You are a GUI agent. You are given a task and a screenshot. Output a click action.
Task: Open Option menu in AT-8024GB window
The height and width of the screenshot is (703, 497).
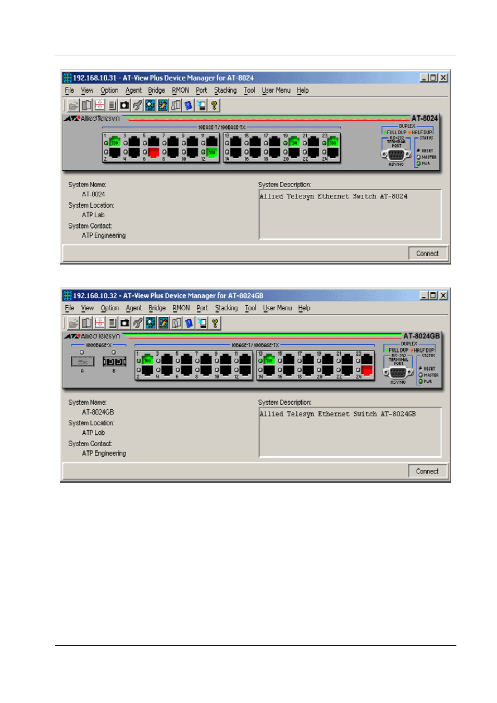coord(110,308)
